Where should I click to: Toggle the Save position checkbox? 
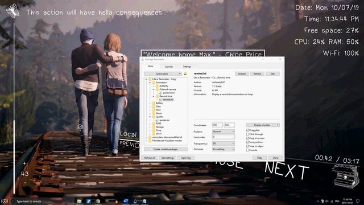247,142
